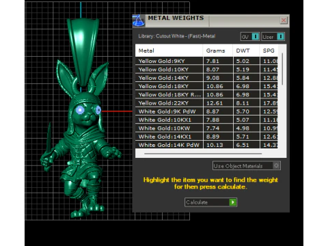The image size is (328, 246).
Task: Select the Yellow Gold:22KY row
Action: click(x=206, y=103)
